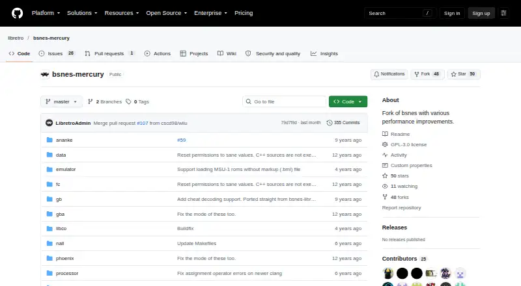Switch to the Actions tab
The image size is (521, 286).
click(x=158, y=53)
